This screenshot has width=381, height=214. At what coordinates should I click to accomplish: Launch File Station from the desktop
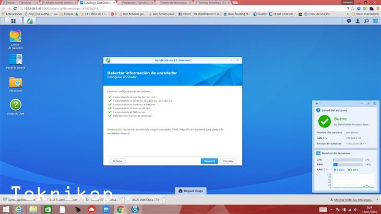(x=16, y=82)
